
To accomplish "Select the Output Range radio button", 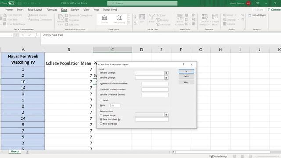I will pyautogui.click(x=101, y=115).
